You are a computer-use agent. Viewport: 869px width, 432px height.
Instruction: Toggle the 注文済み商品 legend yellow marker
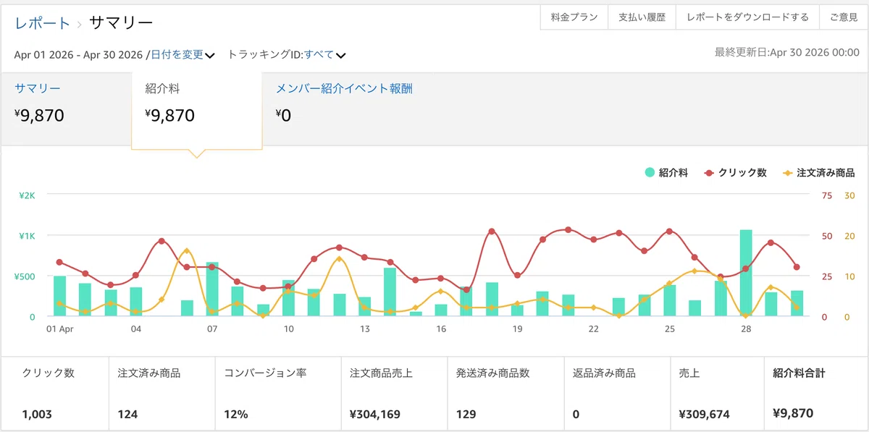click(x=788, y=173)
